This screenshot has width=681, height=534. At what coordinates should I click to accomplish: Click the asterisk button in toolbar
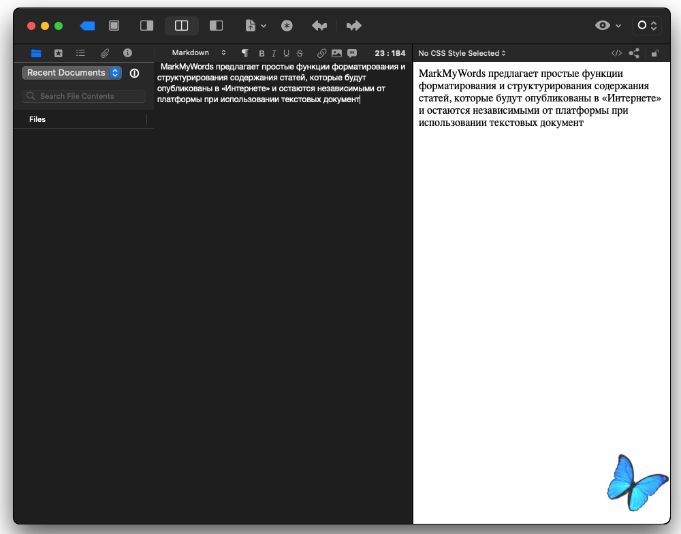click(x=287, y=26)
